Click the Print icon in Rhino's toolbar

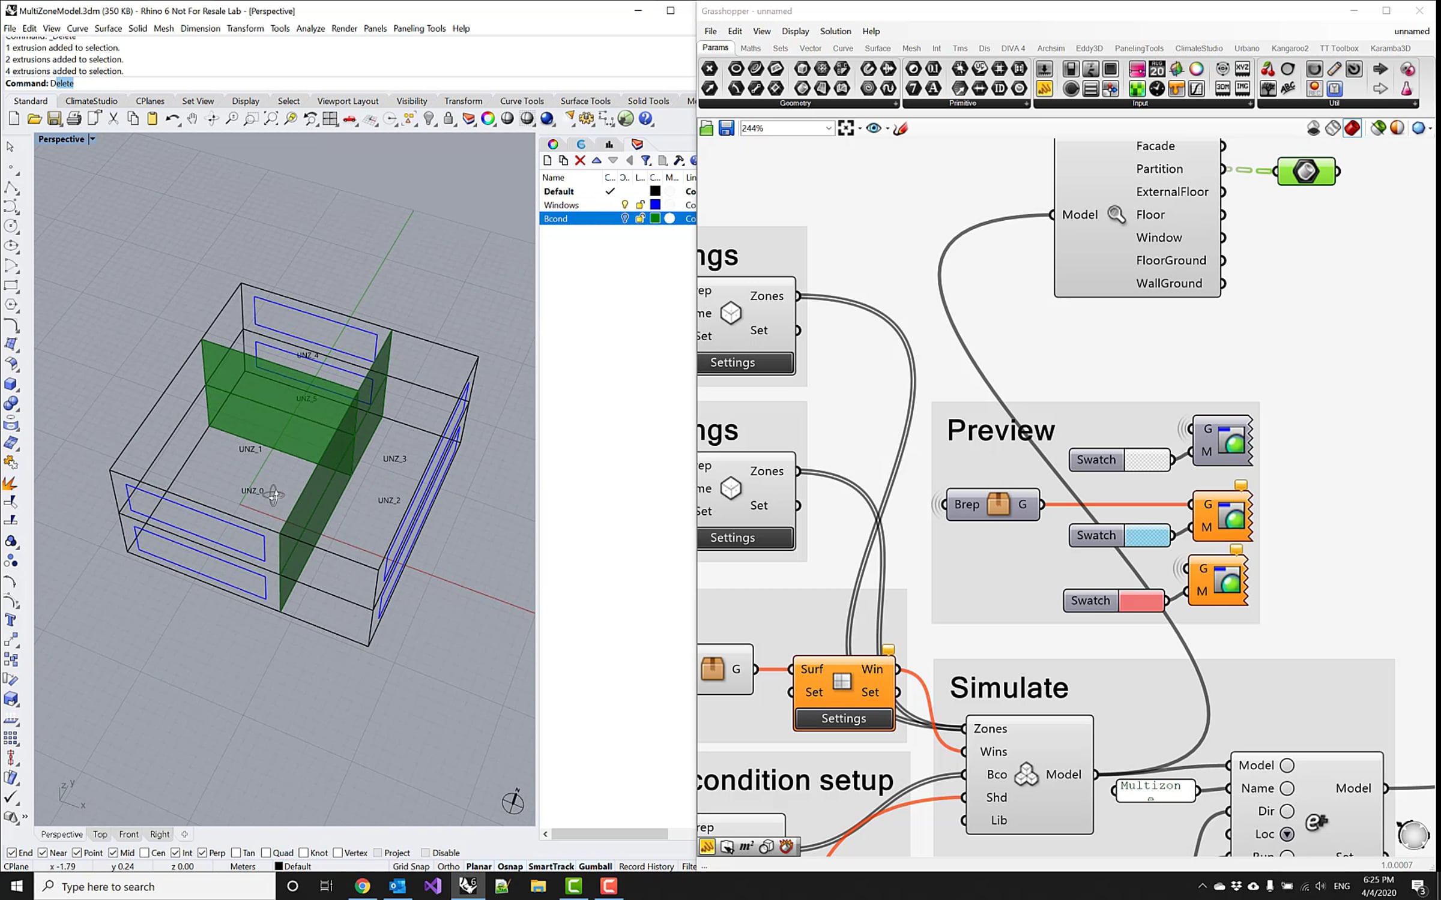[74, 119]
